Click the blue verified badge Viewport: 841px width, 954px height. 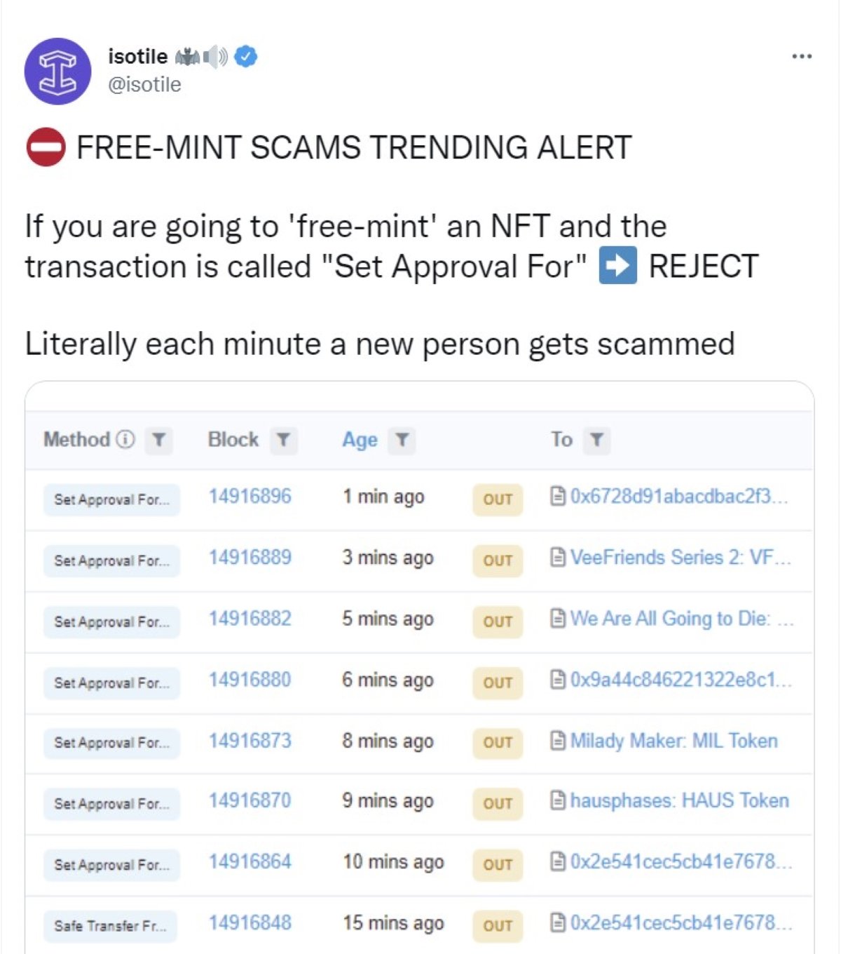(x=245, y=57)
